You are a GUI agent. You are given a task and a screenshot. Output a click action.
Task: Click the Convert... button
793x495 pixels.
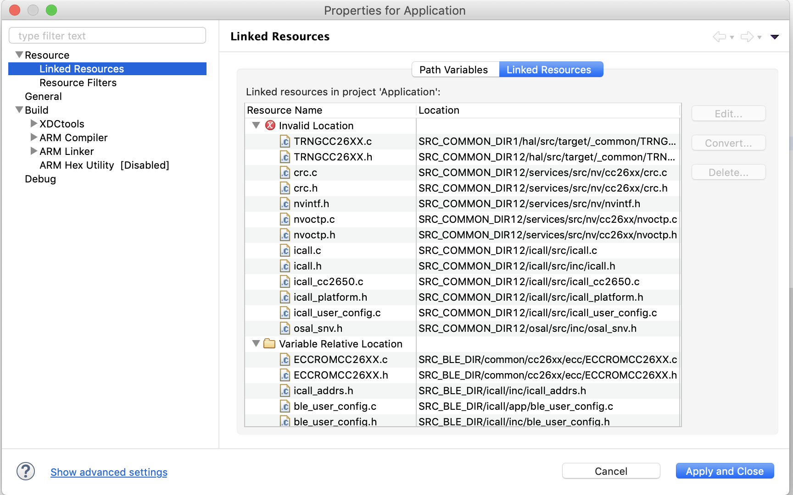coord(728,143)
